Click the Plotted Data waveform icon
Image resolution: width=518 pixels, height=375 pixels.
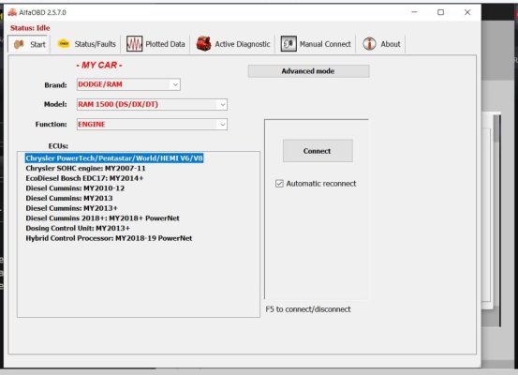click(x=135, y=44)
